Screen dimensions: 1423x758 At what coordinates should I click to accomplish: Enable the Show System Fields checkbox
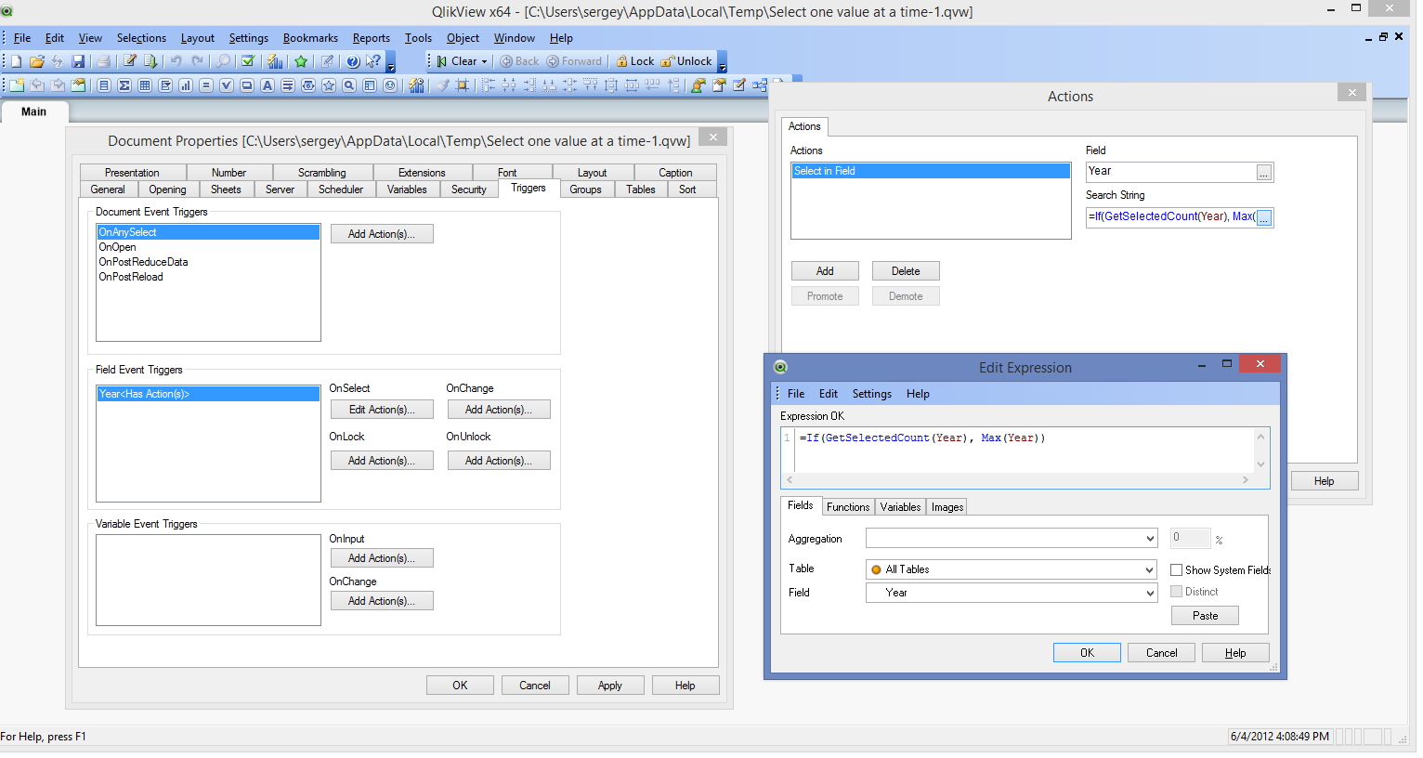1177,570
